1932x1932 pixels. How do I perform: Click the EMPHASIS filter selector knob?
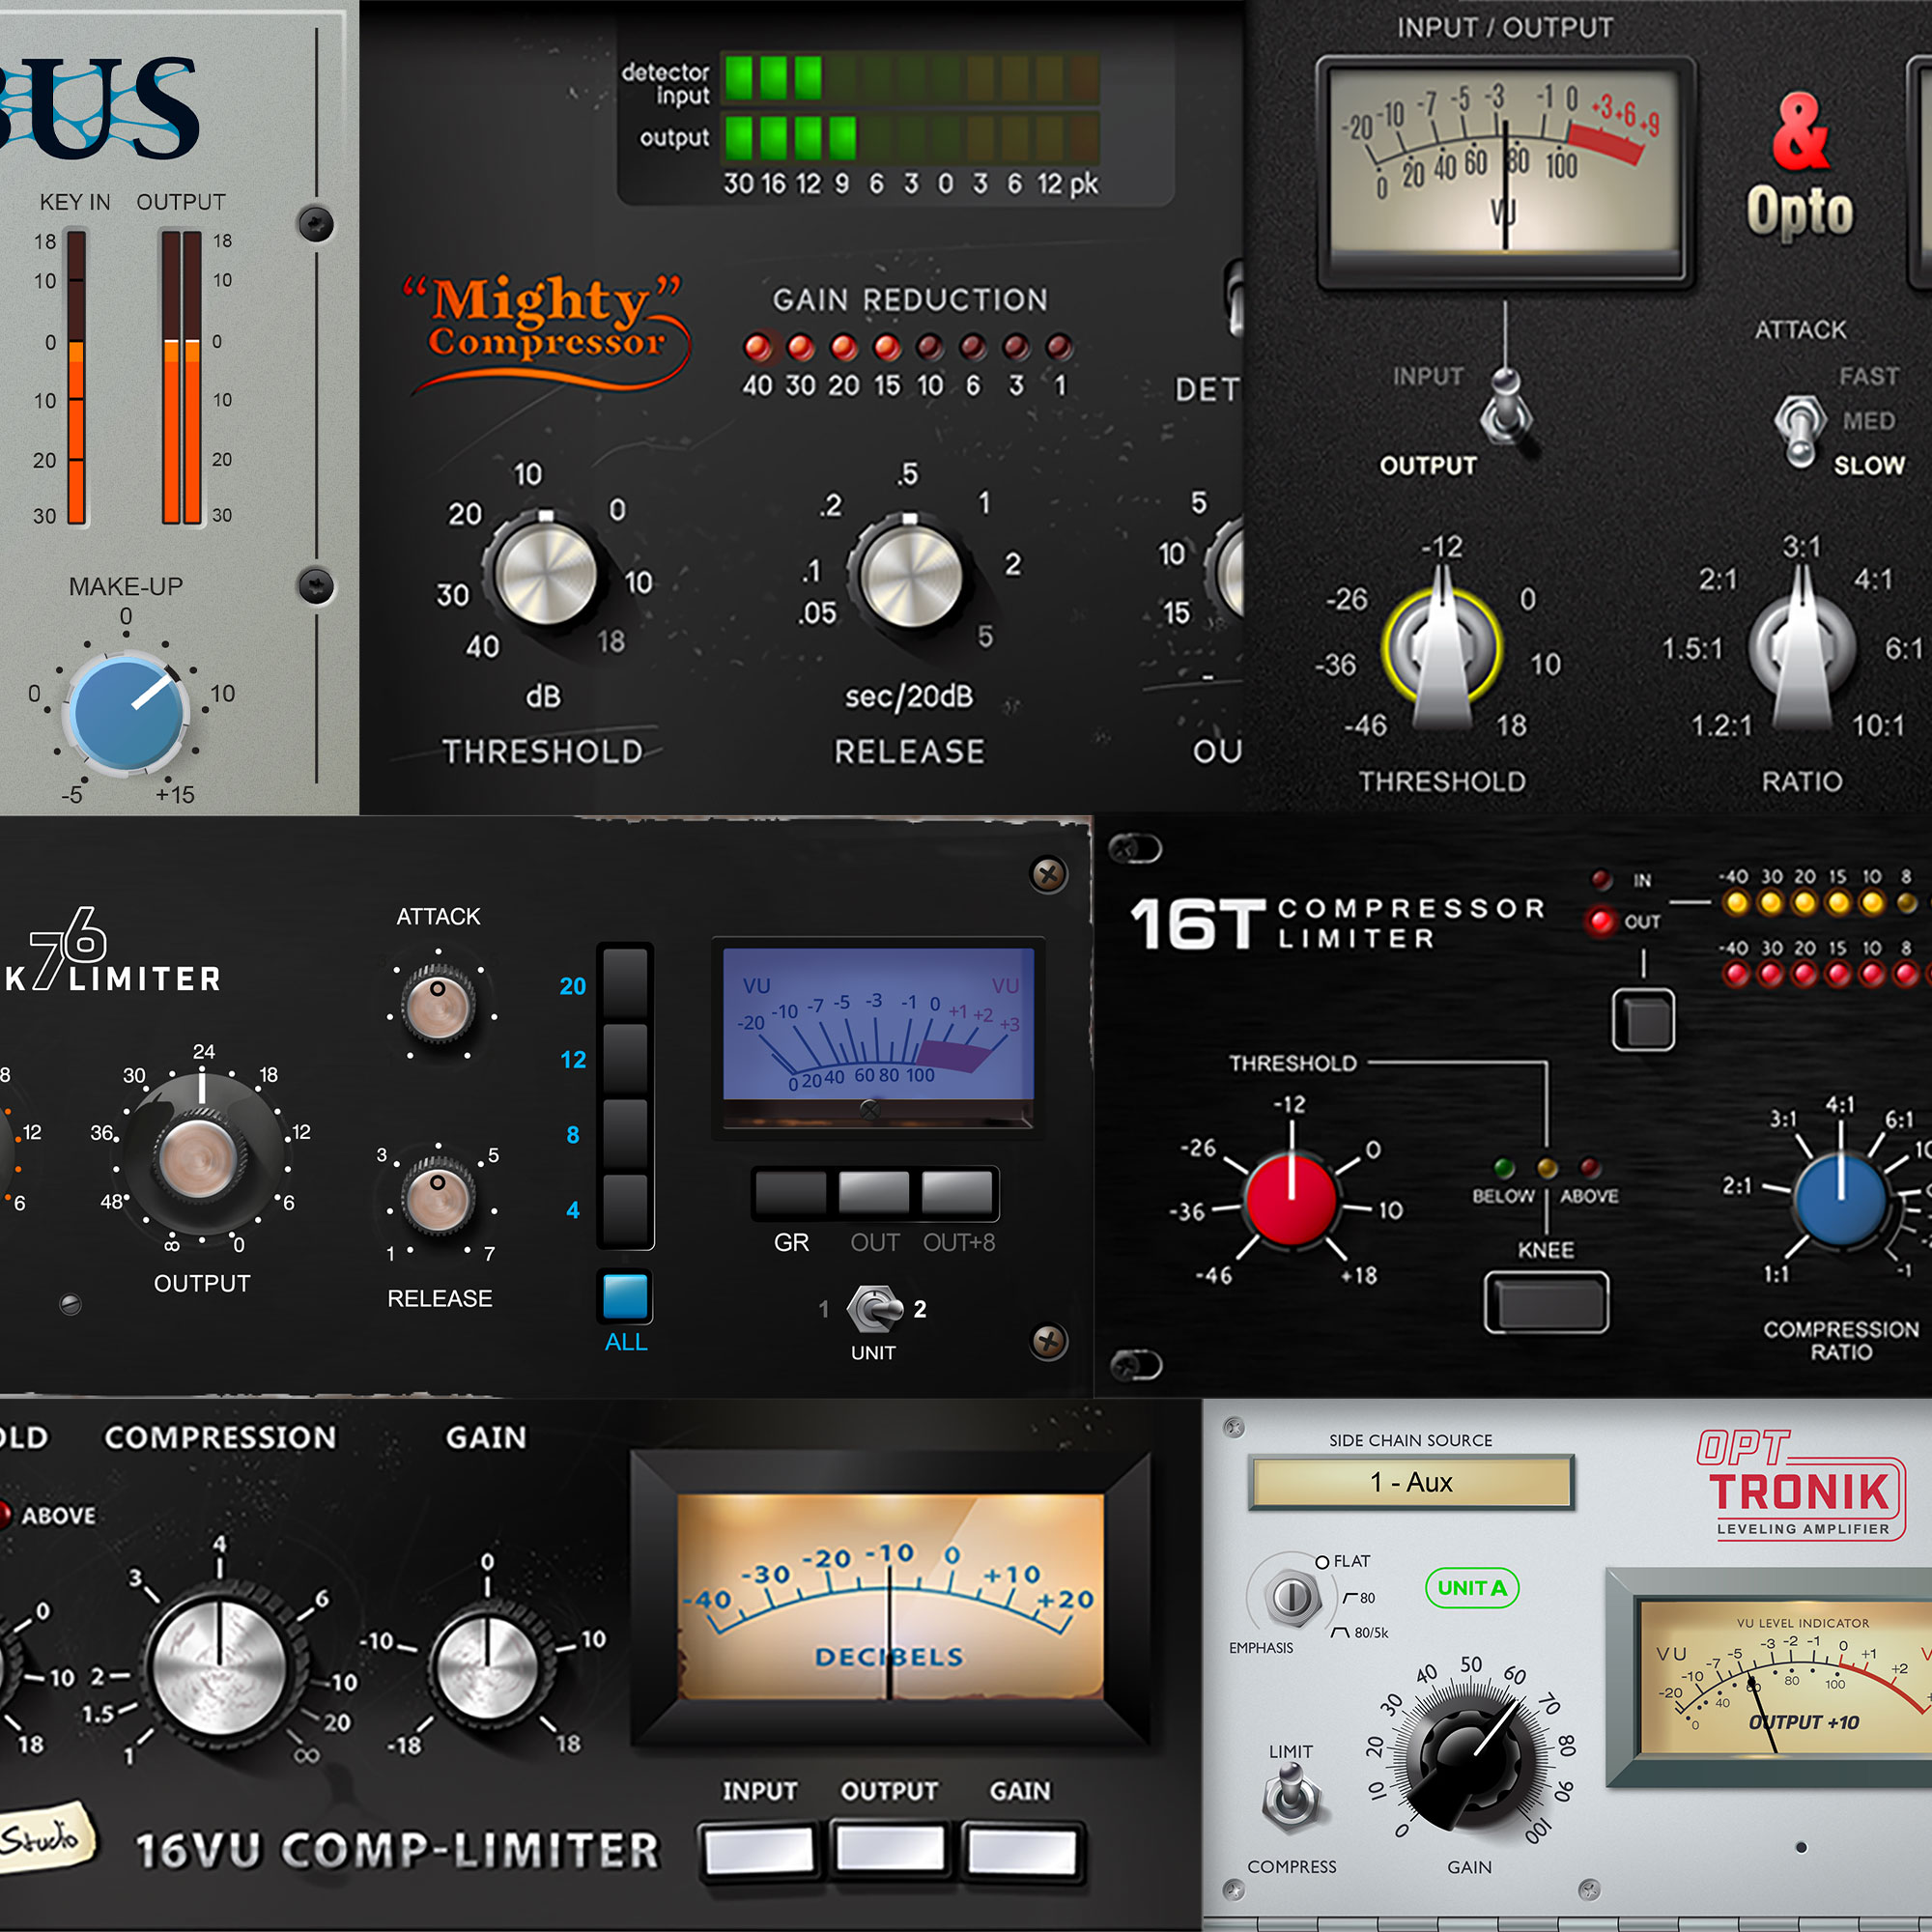pyautogui.click(x=1292, y=1597)
